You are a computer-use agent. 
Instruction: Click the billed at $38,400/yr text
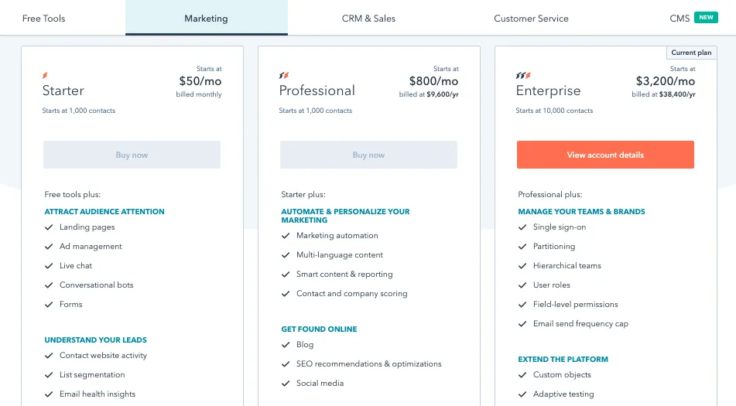click(664, 94)
